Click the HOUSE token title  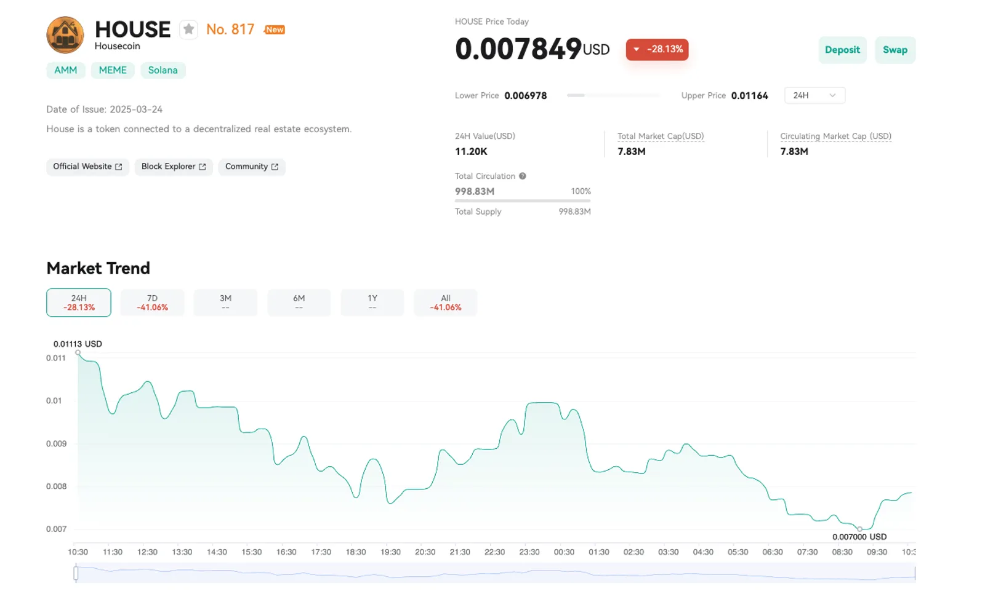132,29
